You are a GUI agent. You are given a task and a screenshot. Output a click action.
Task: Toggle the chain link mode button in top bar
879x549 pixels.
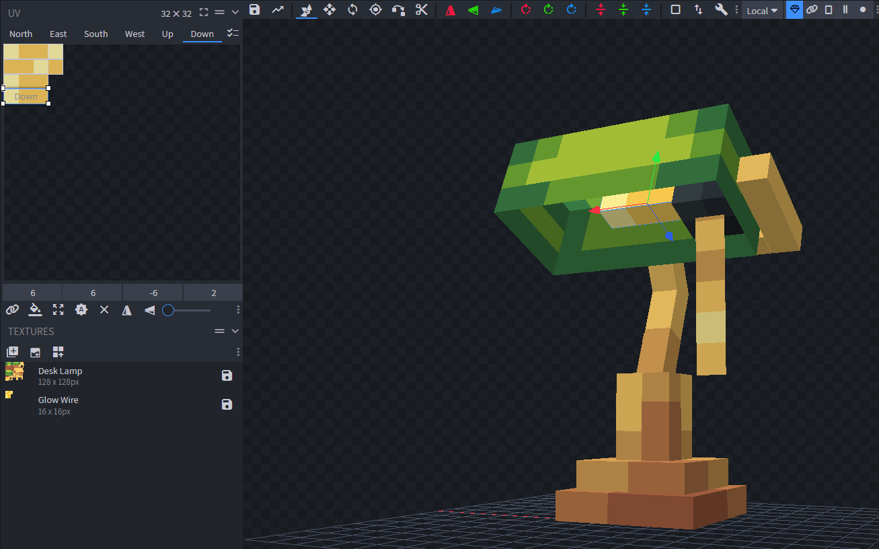(812, 9)
